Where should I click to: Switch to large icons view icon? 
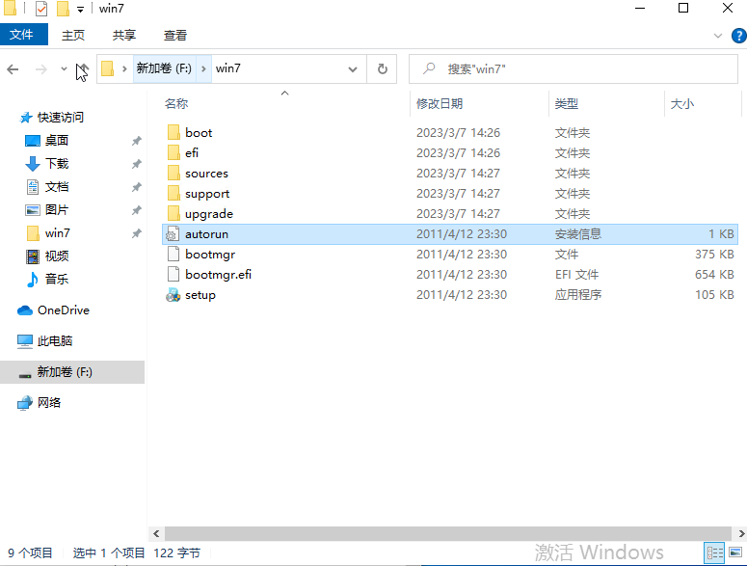coord(735,553)
